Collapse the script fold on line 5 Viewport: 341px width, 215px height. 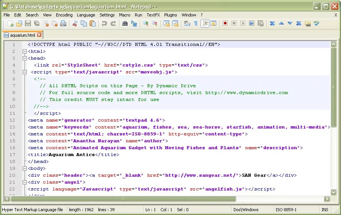tap(24, 72)
